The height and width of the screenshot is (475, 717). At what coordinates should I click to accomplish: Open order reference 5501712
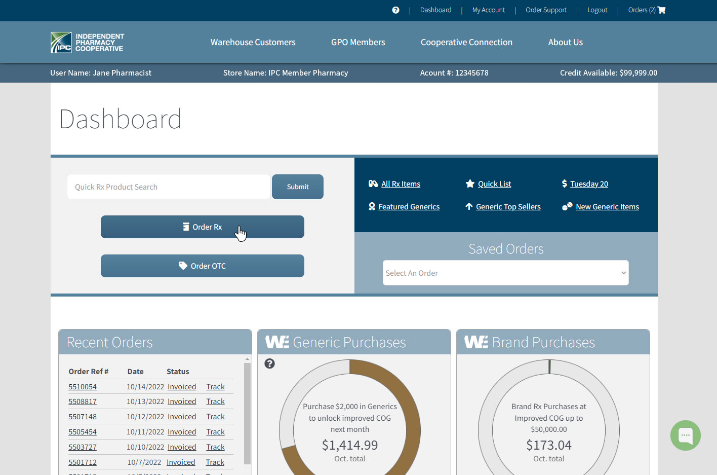pyautogui.click(x=83, y=462)
